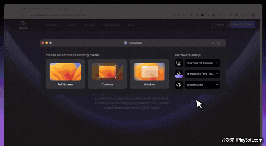Pick the Window recording mode
The height and width of the screenshot is (146, 266).
click(149, 74)
